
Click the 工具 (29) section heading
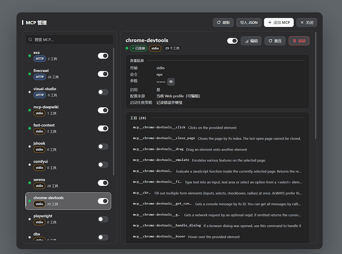coord(138,118)
